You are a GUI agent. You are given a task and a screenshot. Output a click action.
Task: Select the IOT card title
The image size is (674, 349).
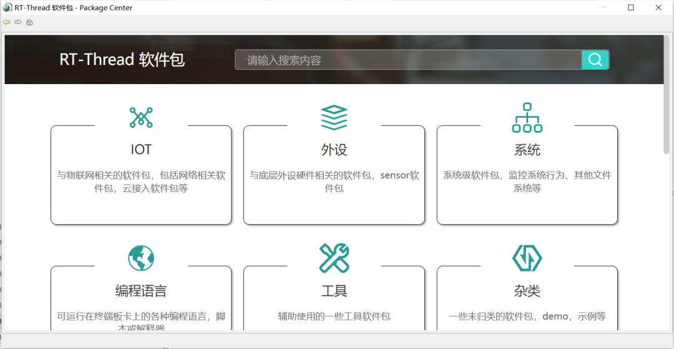coord(141,150)
